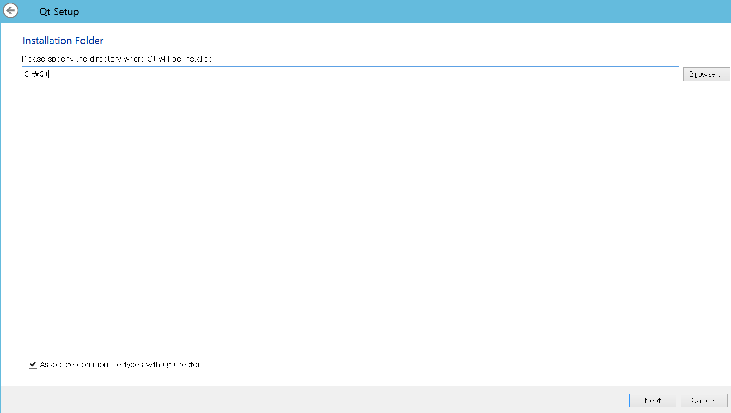Click the 'Please specify the directory' text
The image size is (731, 413).
(118, 59)
